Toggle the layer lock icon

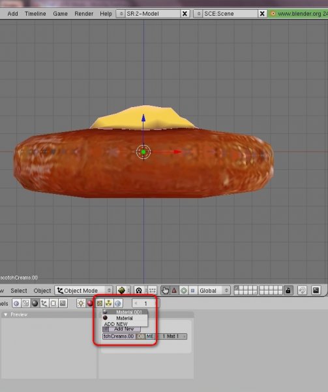point(288,290)
